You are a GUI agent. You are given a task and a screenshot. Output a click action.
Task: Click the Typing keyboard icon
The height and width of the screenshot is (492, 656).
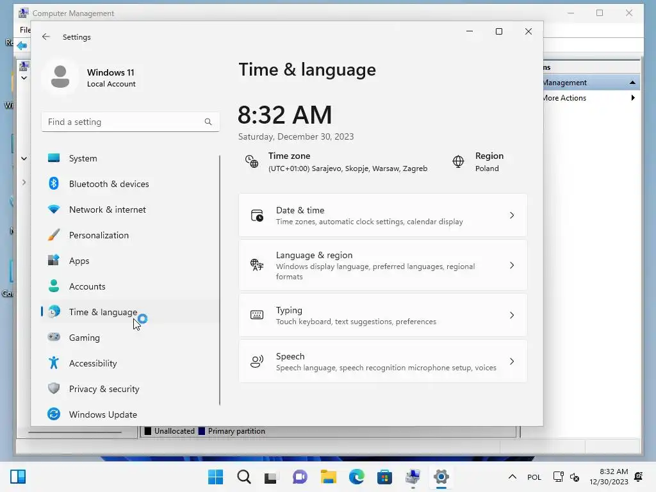click(257, 315)
